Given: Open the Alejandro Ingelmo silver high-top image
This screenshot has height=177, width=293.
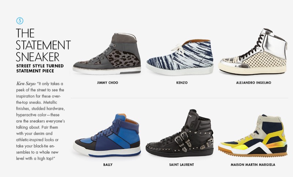Looking at the screenshot, I should (x=253, y=52).
